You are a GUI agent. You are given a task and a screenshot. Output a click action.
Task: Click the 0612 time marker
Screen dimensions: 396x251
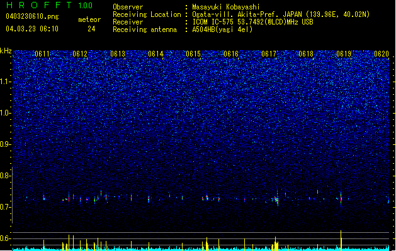[80, 54]
